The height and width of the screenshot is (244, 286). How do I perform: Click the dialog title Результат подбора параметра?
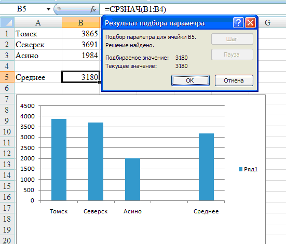tap(155, 23)
